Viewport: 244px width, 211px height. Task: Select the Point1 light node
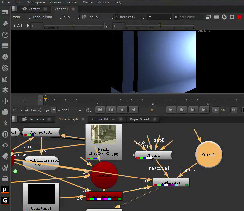coord(208,155)
